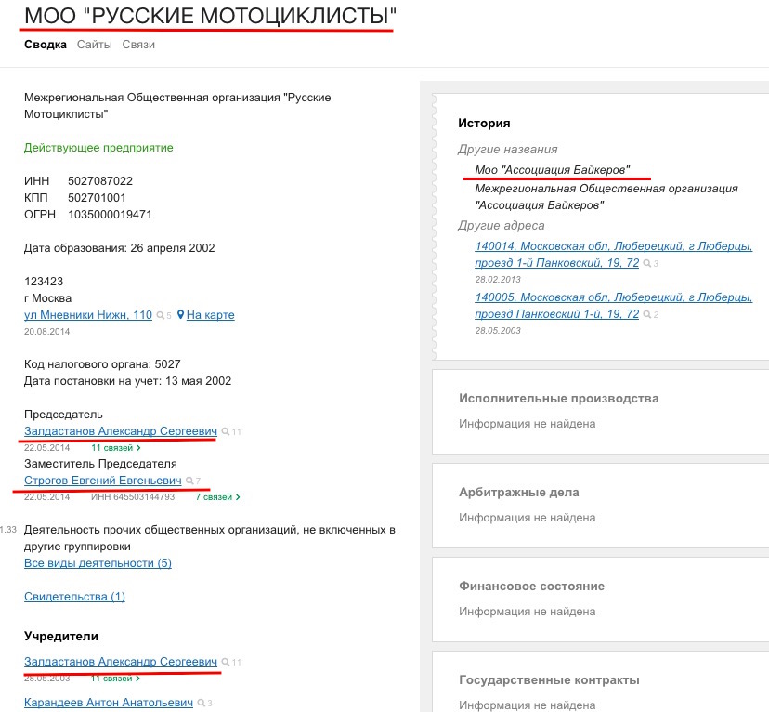Select the ИНН number 5027087022
This screenshot has height=712, width=769.
(x=100, y=180)
